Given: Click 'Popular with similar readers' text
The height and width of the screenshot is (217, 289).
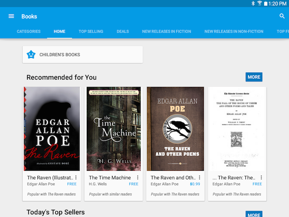Looking at the screenshot, I should click(110, 194).
